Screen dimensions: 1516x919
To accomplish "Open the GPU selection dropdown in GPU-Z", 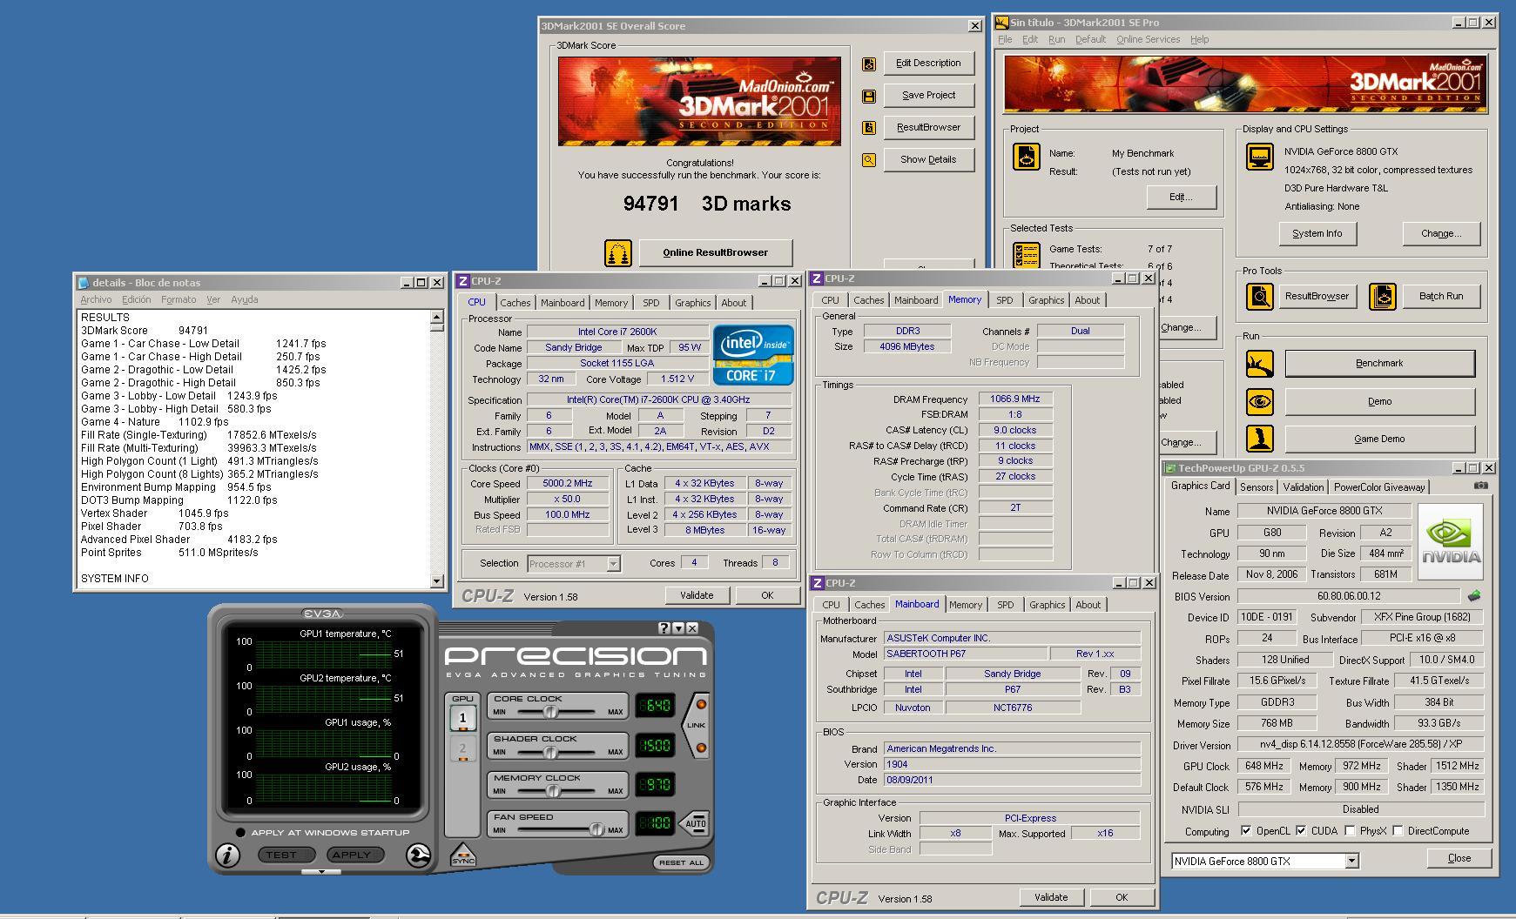I will [1351, 861].
